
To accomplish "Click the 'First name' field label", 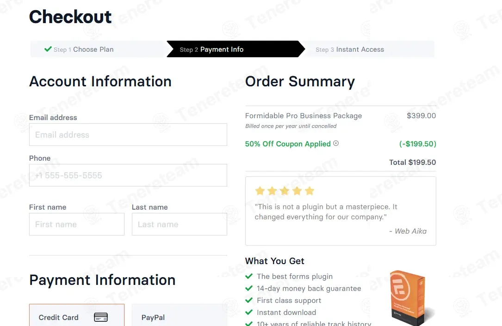I will click(x=48, y=207).
